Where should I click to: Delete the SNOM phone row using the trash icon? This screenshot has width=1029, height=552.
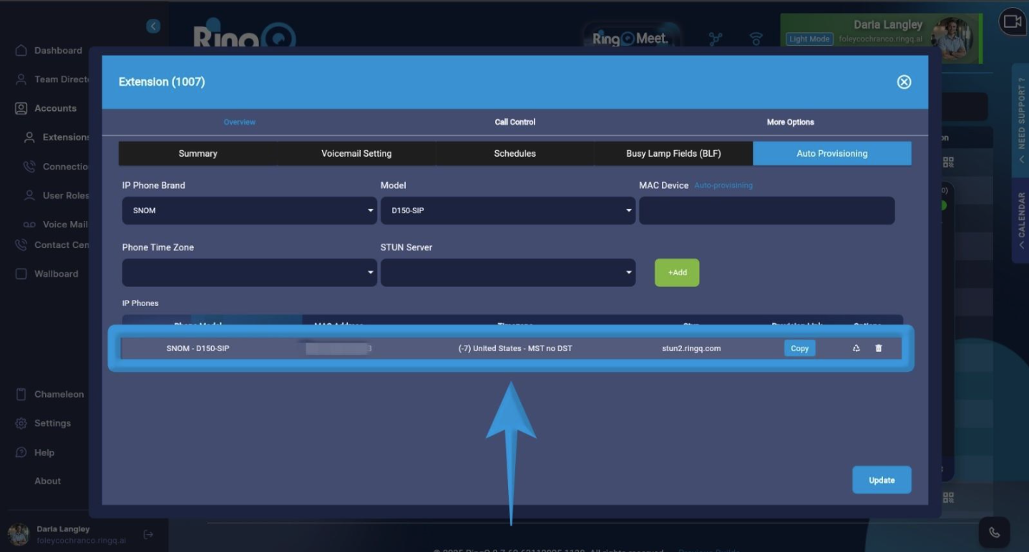pyautogui.click(x=878, y=348)
